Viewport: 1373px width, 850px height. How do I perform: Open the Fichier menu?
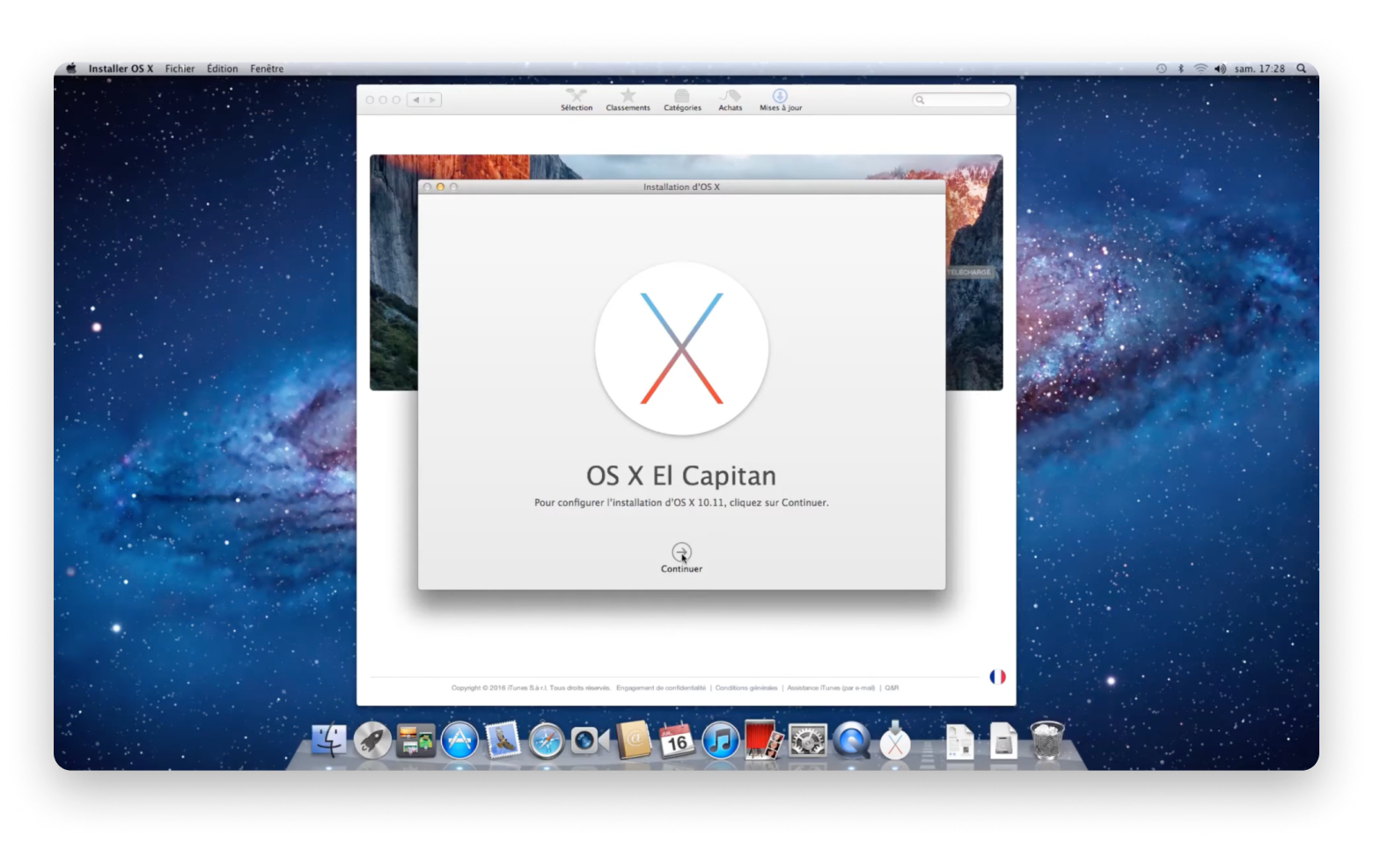[180, 69]
